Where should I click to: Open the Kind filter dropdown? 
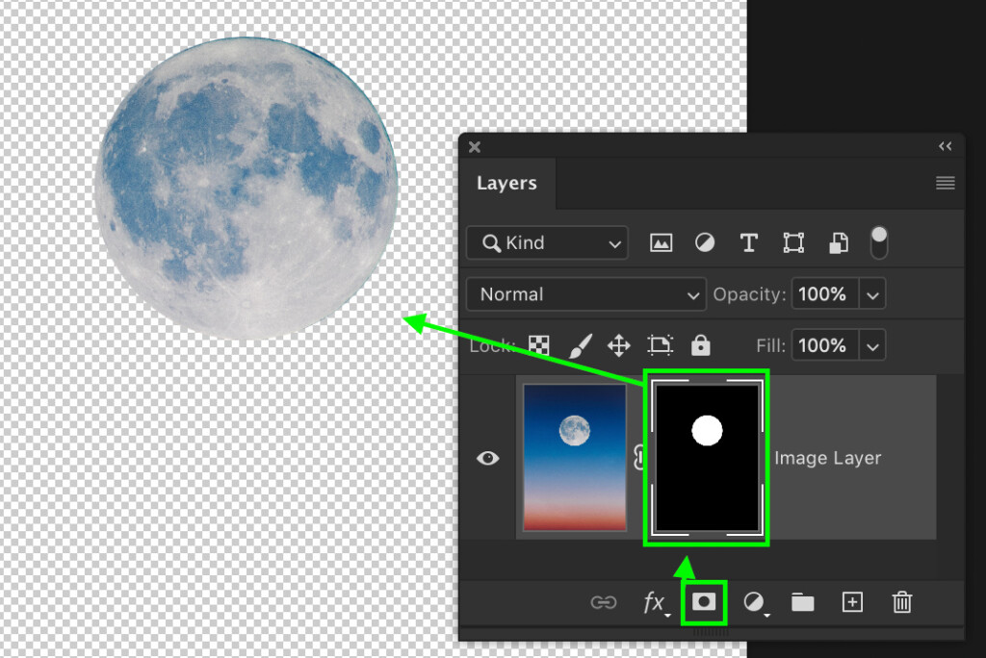[x=547, y=242]
